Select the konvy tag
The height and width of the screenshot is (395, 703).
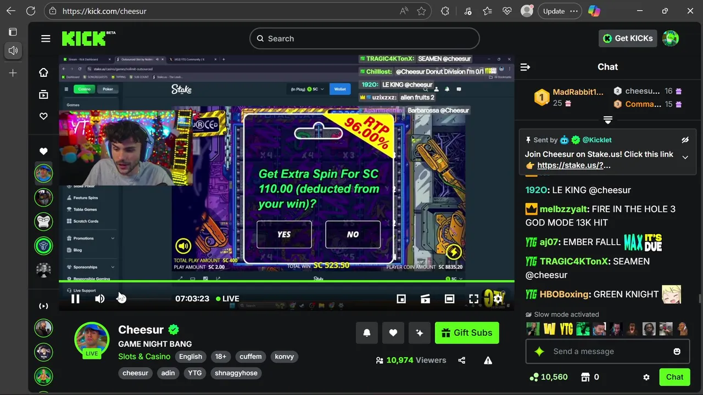click(x=284, y=357)
